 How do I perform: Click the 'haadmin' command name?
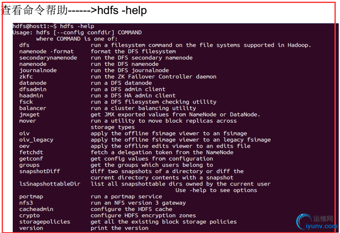click(x=31, y=95)
